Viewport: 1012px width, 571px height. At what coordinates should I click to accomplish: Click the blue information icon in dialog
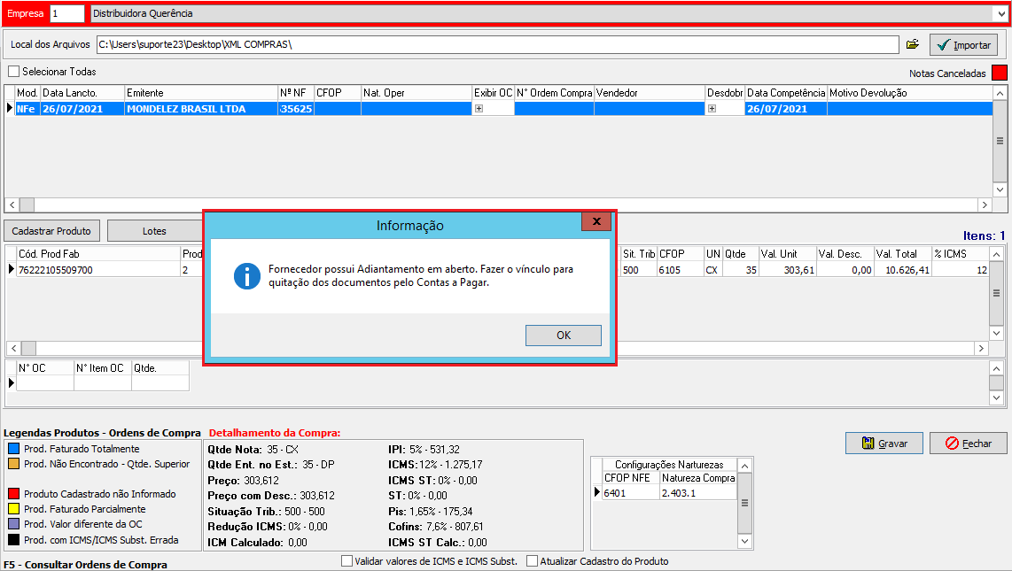click(x=246, y=275)
